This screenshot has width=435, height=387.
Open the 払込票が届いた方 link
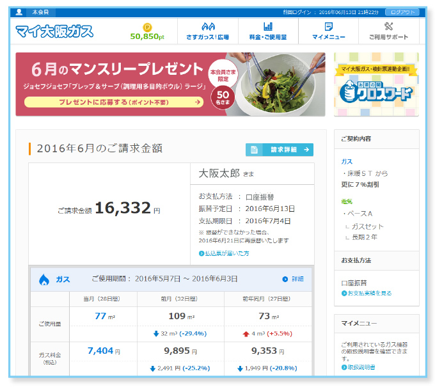[227, 253]
